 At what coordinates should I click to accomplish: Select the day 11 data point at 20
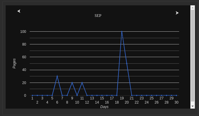point(82,83)
